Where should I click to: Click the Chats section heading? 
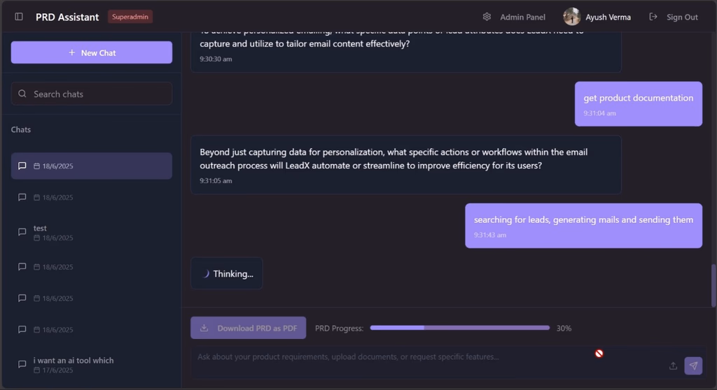[21, 130]
